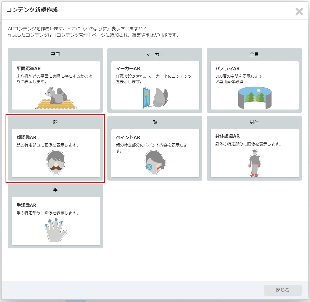The height and width of the screenshot is (302, 310).
Task: Click text '顔の特定部分に画像を表示します。'
Action: [x=47, y=145]
